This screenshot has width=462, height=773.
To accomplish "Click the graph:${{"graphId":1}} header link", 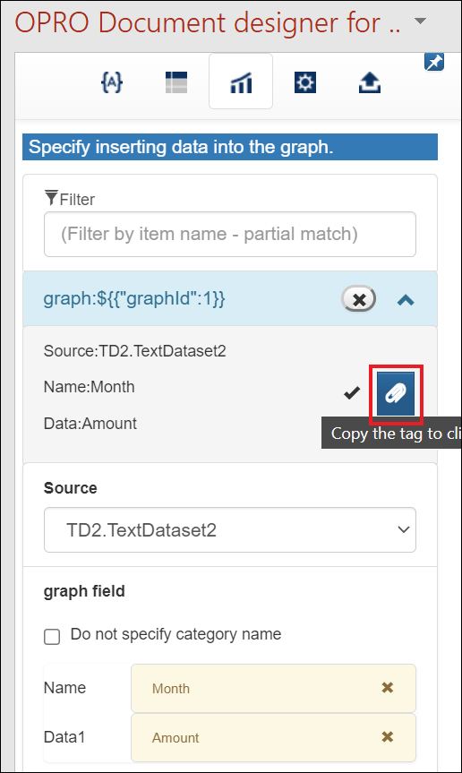I will tap(134, 299).
